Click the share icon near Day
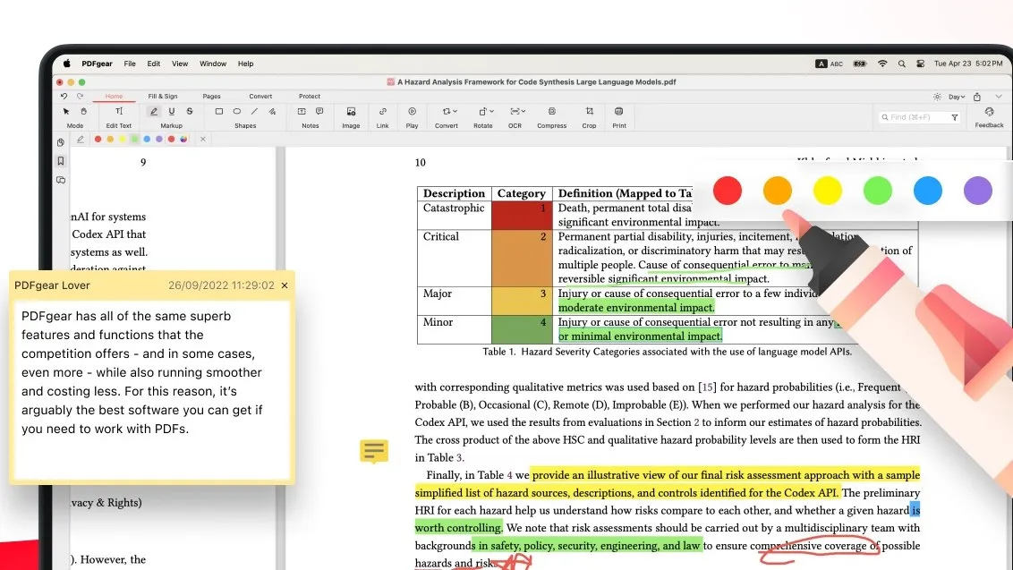The height and width of the screenshot is (570, 1013). click(x=977, y=97)
